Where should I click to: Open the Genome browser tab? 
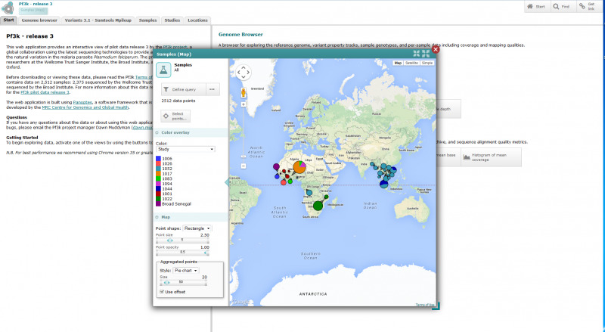(39, 20)
